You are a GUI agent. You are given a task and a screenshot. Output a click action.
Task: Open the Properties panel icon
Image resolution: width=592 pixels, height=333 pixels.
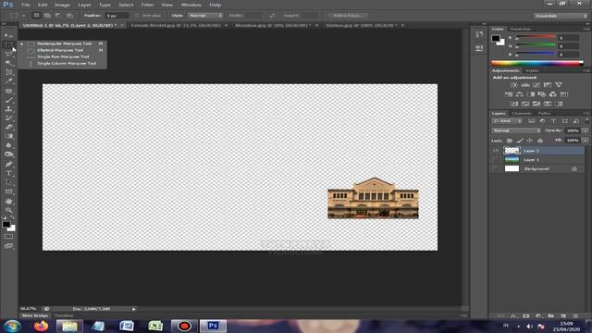click(x=479, y=48)
